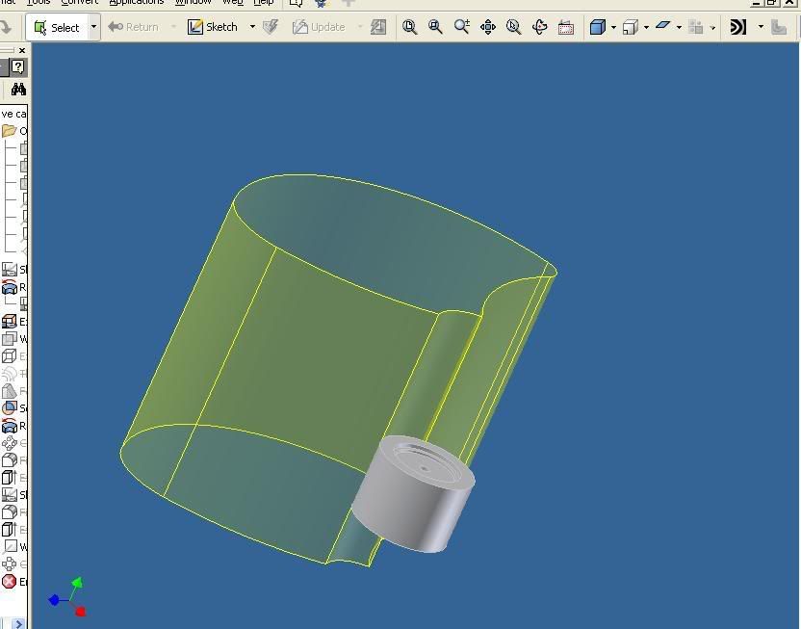Start a new Sketch
This screenshot has height=629, width=801.
coord(213,27)
